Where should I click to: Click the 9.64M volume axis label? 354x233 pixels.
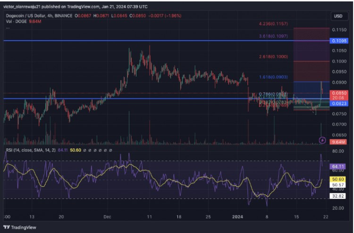tap(338, 142)
